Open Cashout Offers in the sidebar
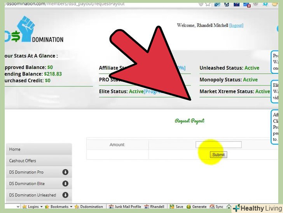This screenshot has width=283, height=213. click(39, 160)
